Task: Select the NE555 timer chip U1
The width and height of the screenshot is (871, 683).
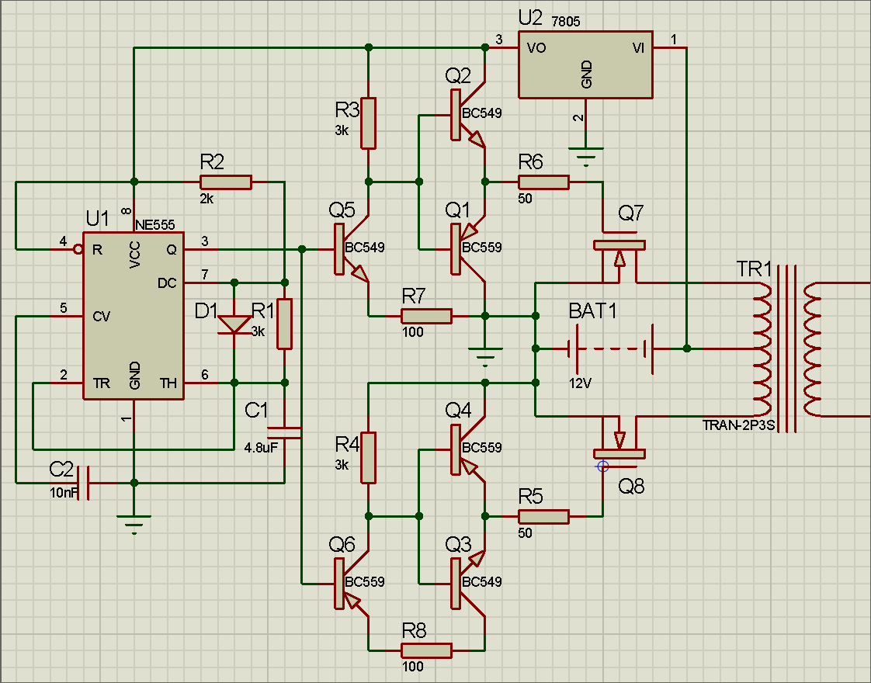Action: (x=133, y=316)
